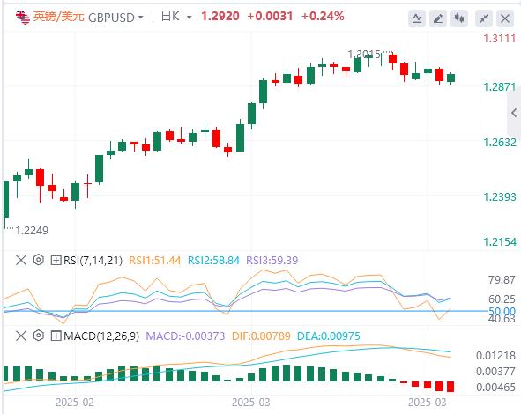
Task: Click the 1.2632 price axis label
Action: [x=500, y=143]
